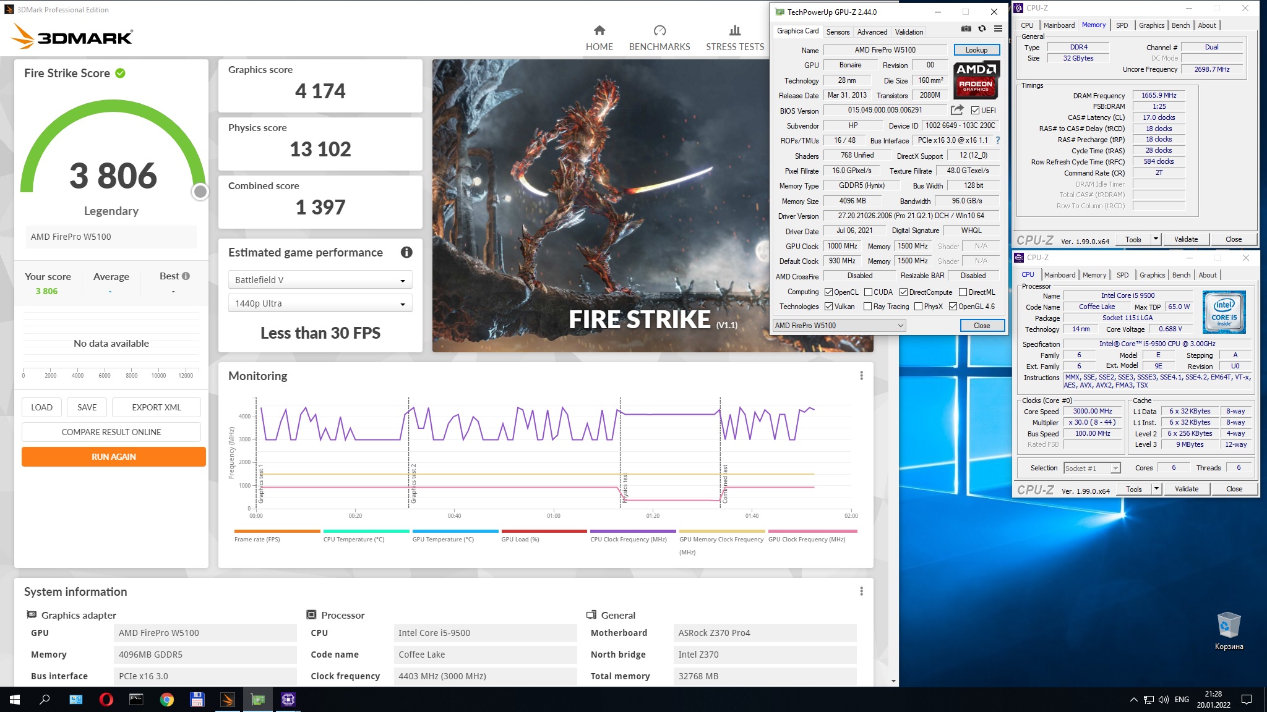1267x712 pixels.
Task: Open the GPU-Z AMD FirePro W5100 device dropdown
Action: tap(839, 326)
